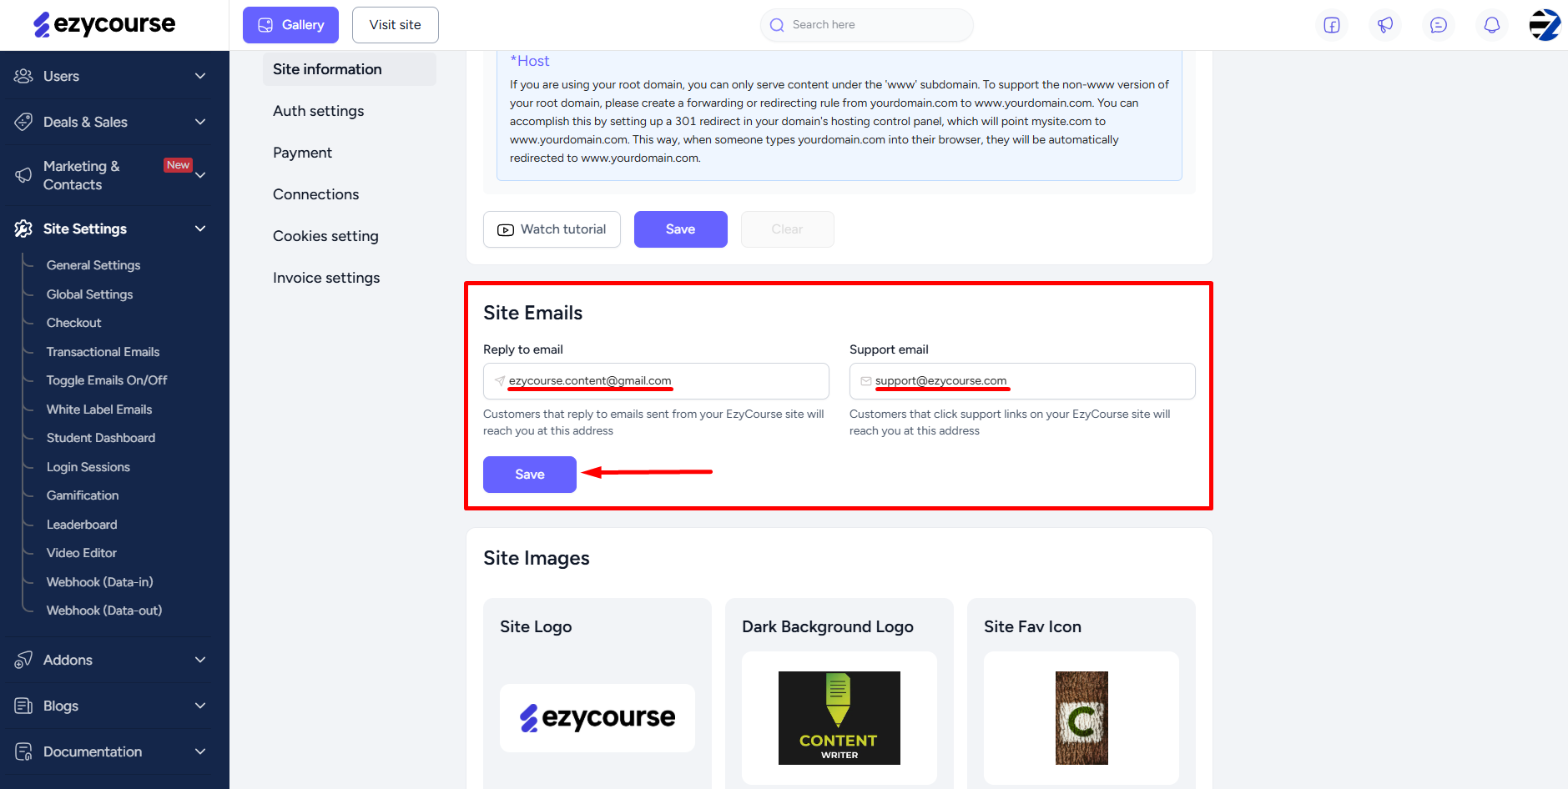Open Video Editor
The width and height of the screenshot is (1568, 789).
[82, 553]
